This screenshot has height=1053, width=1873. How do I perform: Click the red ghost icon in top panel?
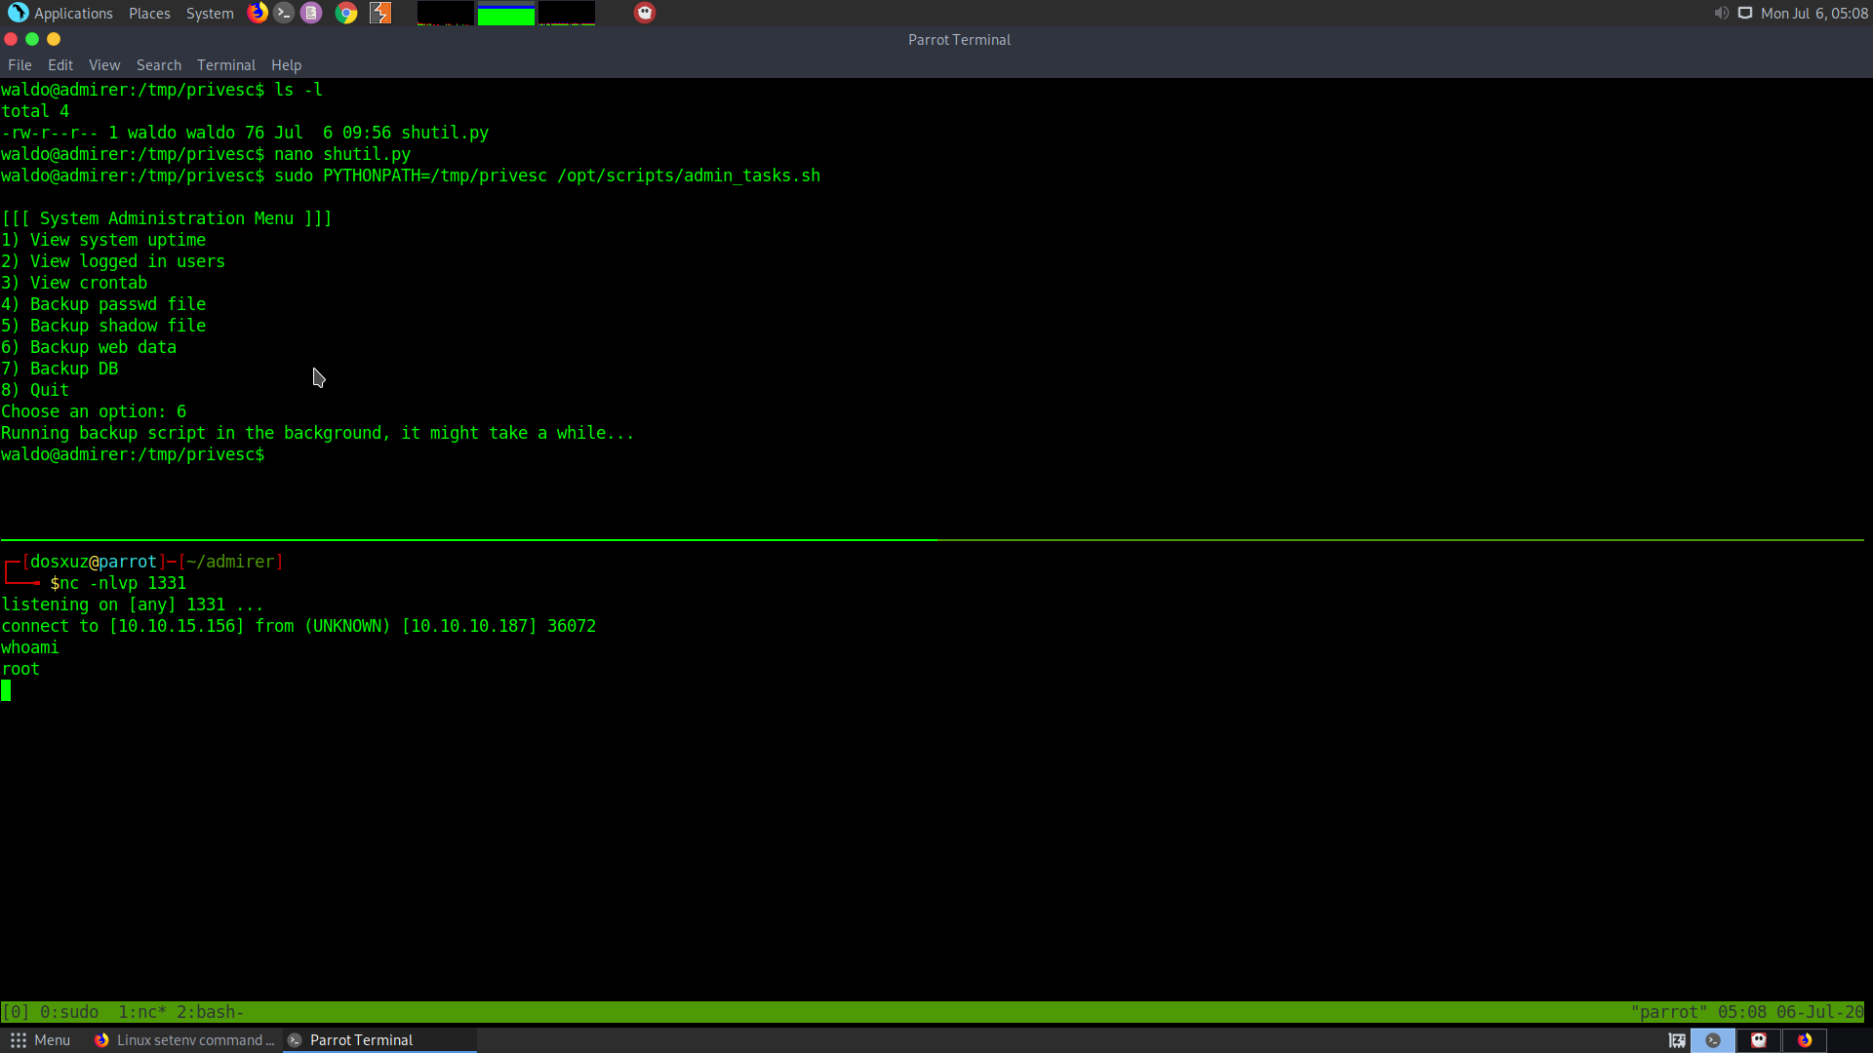pyautogui.click(x=645, y=13)
